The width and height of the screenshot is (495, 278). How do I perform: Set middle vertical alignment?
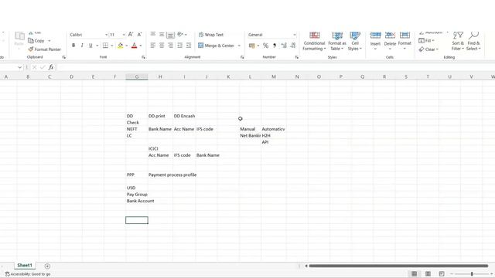162,34
